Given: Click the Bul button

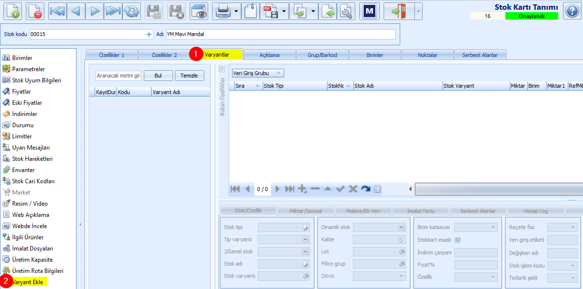Looking at the screenshot, I should tap(158, 76).
